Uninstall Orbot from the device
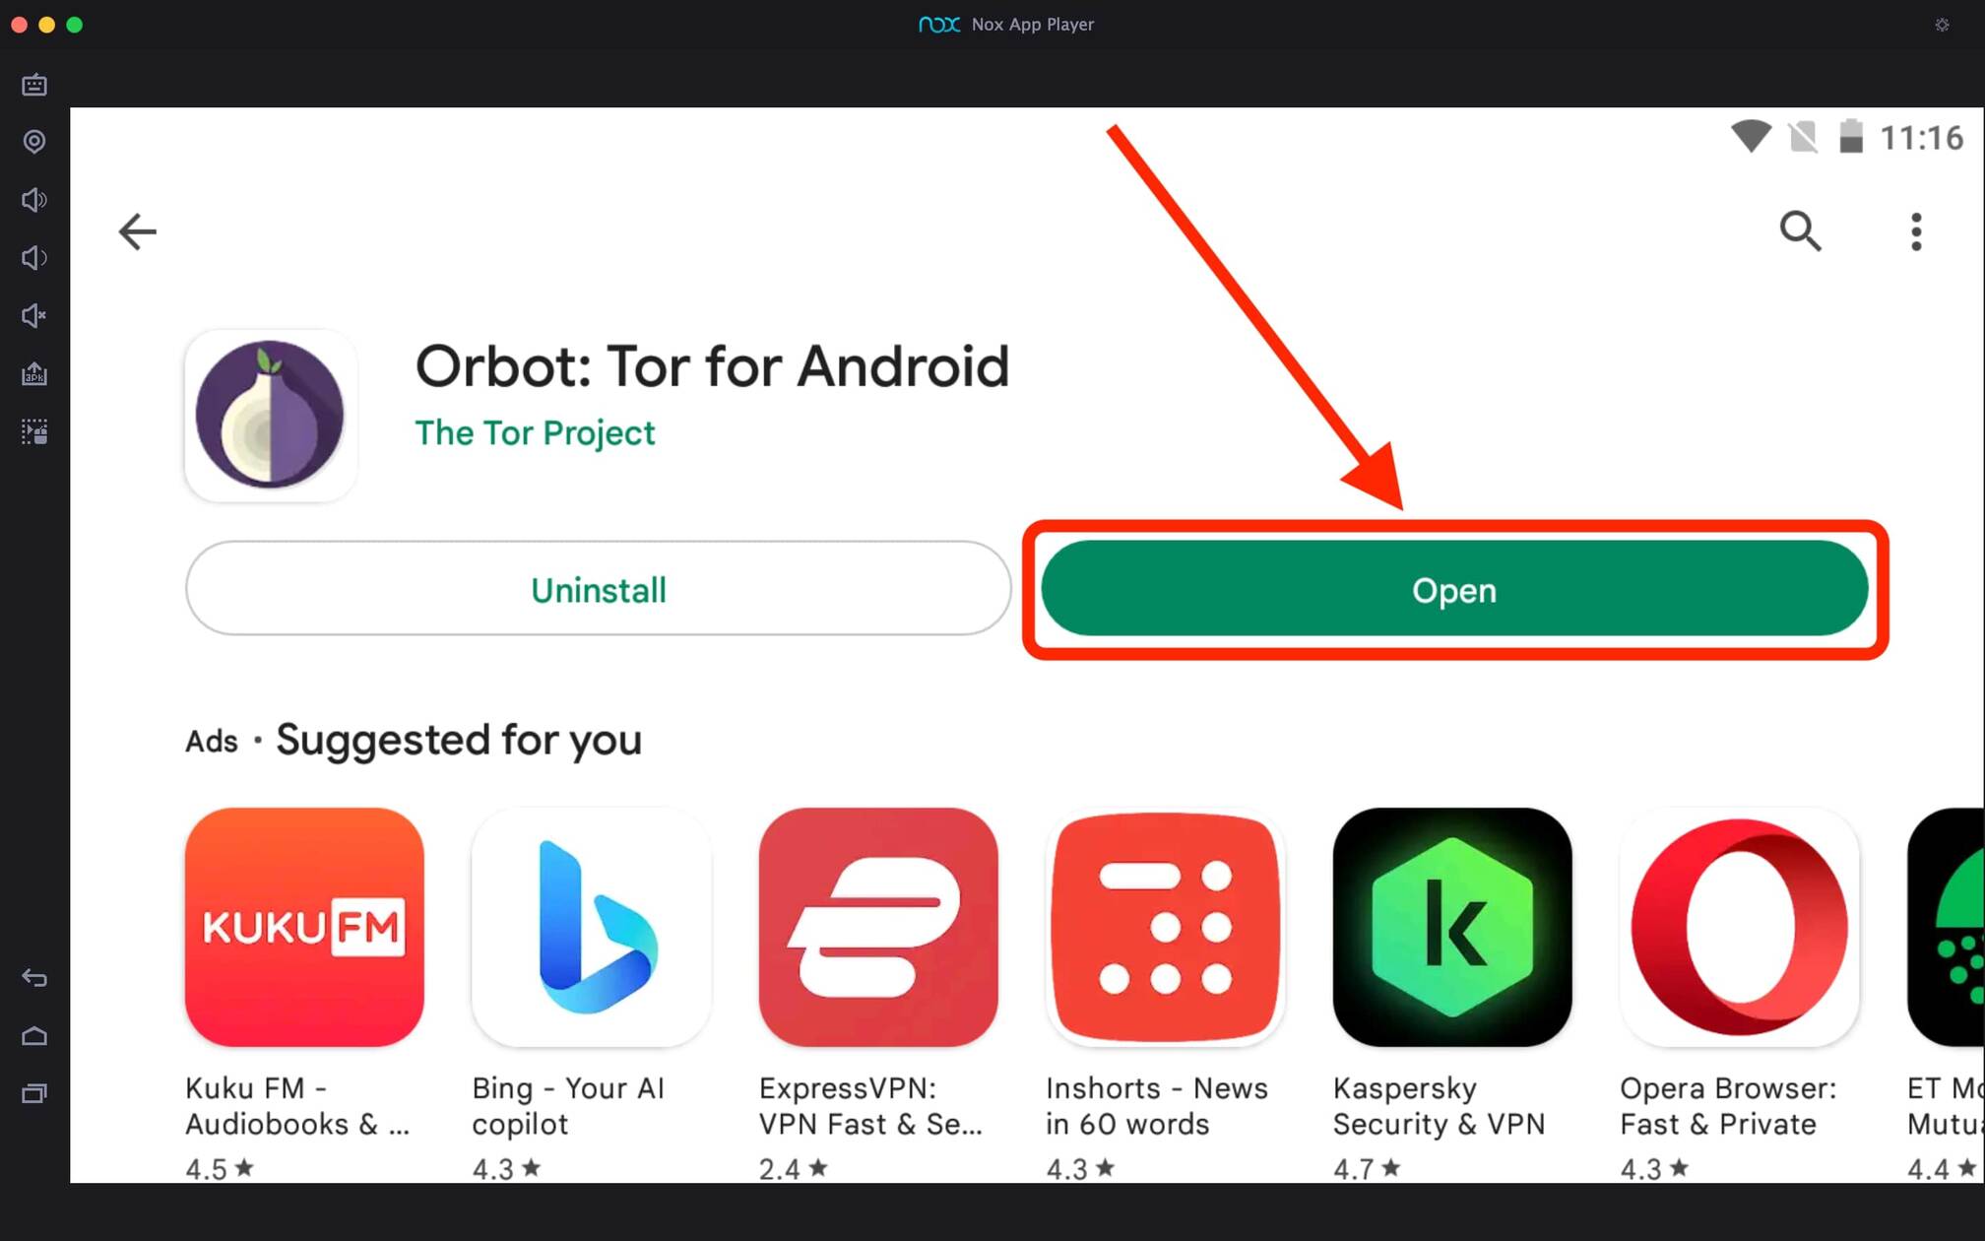Screen dimensions: 1985x1241 tap(598, 588)
